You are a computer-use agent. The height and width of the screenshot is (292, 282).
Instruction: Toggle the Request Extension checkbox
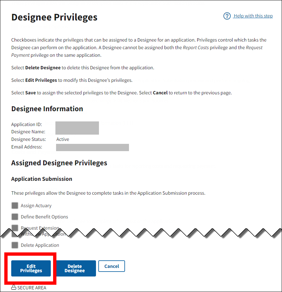tap(15, 228)
